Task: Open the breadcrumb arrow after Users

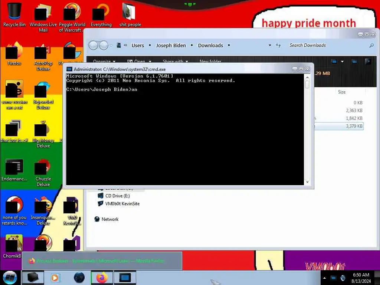Action: [x=150, y=45]
